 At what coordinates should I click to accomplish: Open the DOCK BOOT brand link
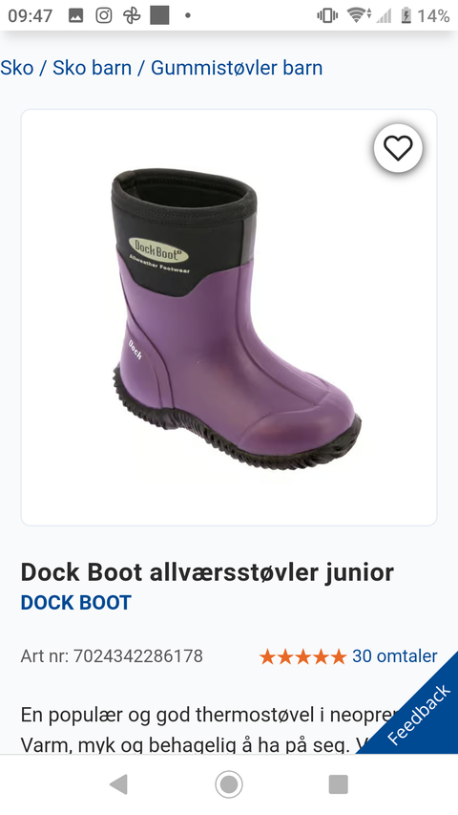75,603
